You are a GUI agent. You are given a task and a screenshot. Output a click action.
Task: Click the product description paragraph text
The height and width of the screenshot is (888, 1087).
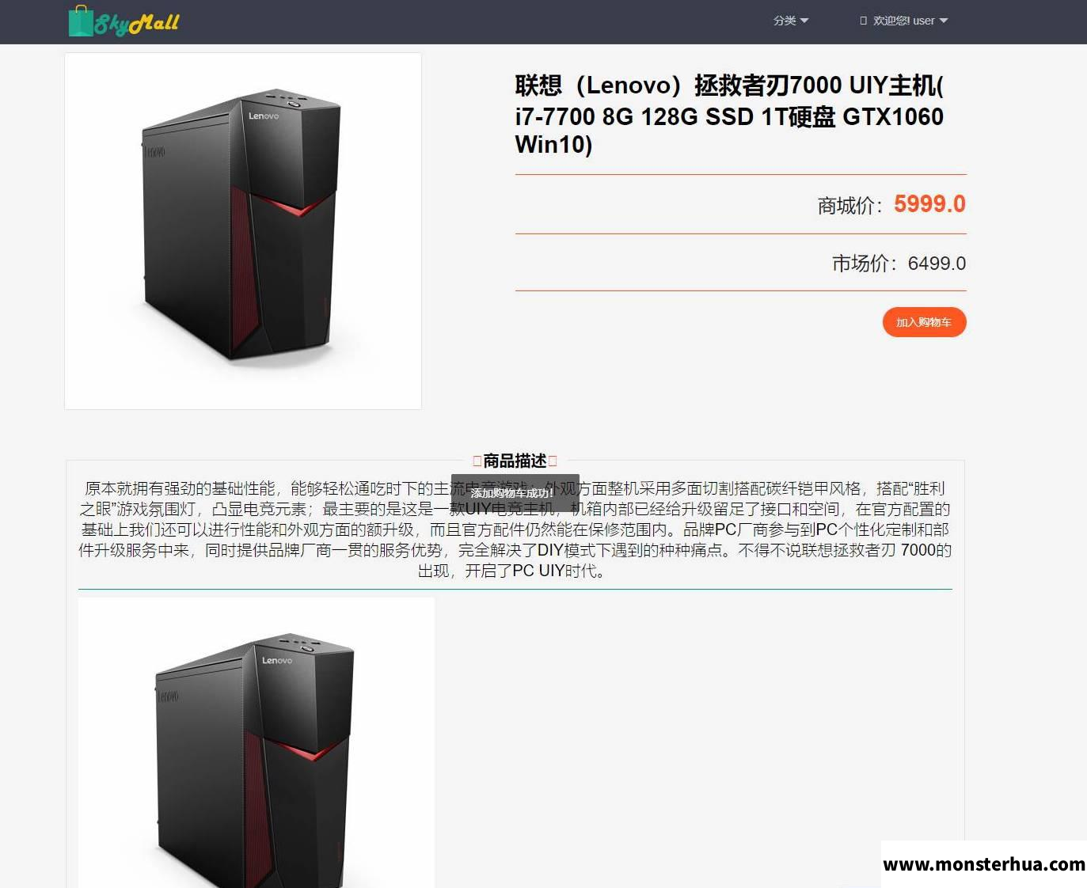[x=515, y=529]
